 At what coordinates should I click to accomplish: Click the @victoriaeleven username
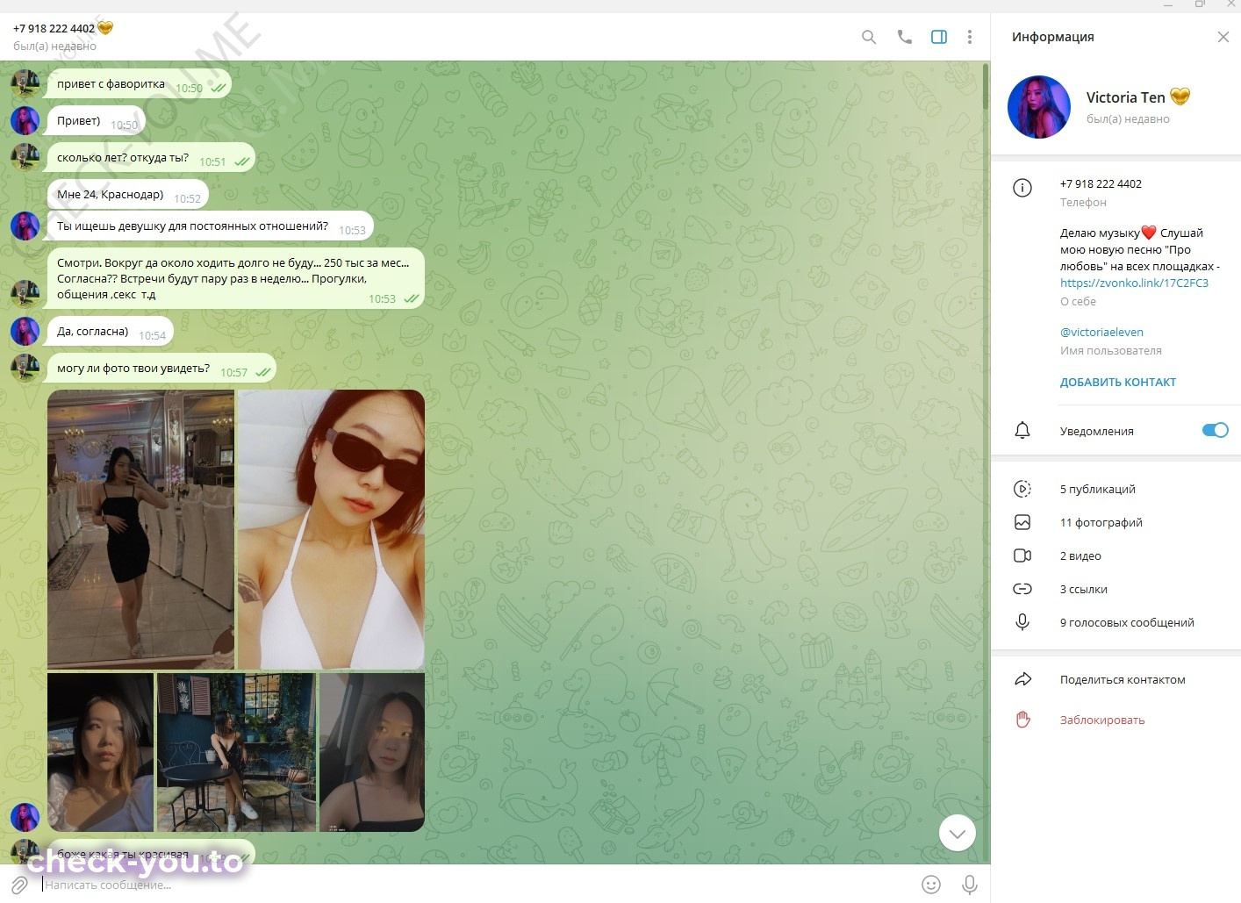click(x=1101, y=333)
